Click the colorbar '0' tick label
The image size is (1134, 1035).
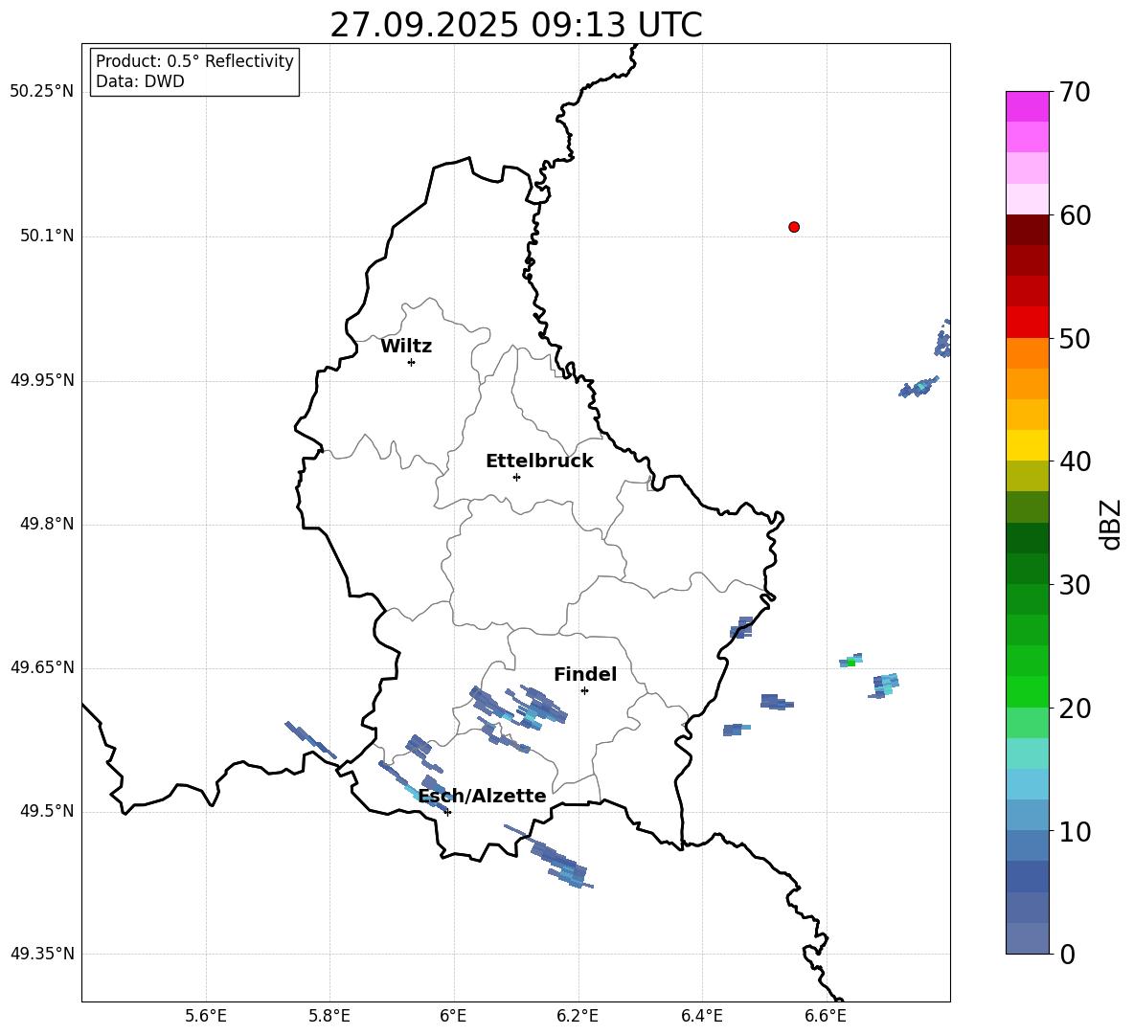(1068, 955)
